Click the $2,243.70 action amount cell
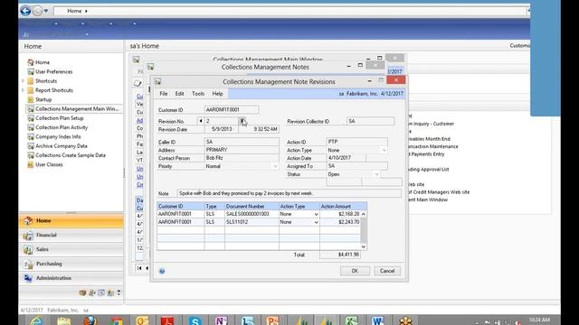The image size is (579, 325). [x=340, y=222]
